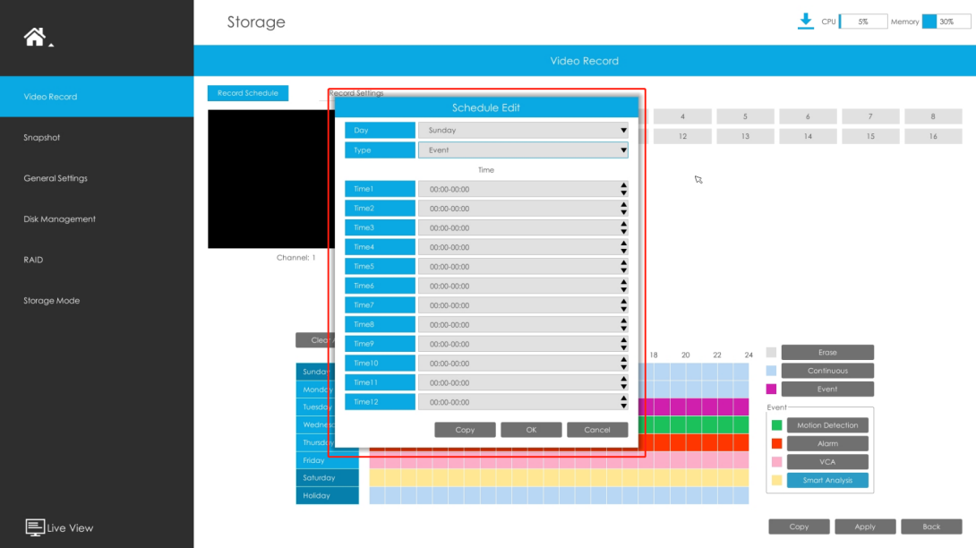Click the Apply button
Image resolution: width=976 pixels, height=548 pixels.
[865, 527]
